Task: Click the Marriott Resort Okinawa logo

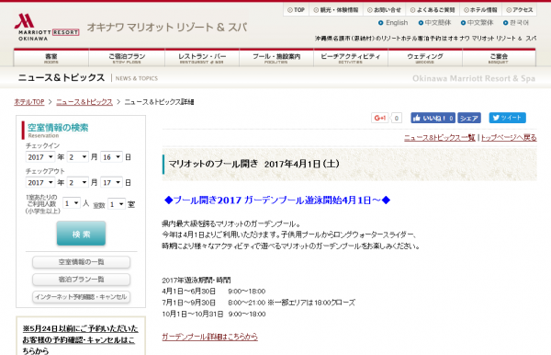Action: click(47, 27)
